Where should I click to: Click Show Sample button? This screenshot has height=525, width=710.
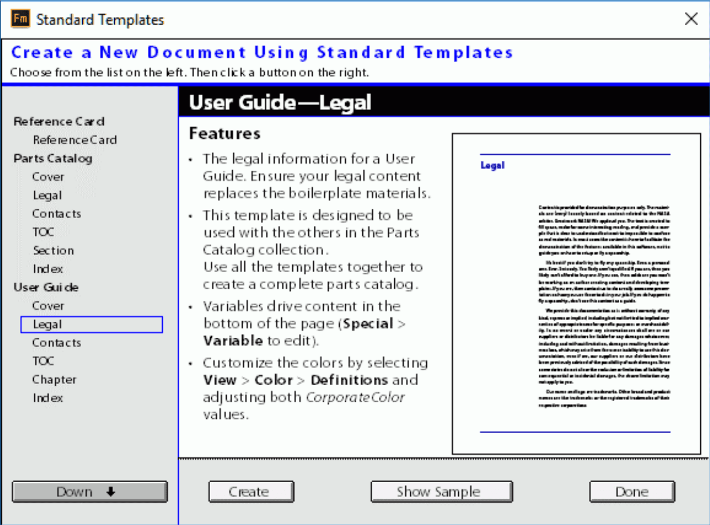pos(441,492)
